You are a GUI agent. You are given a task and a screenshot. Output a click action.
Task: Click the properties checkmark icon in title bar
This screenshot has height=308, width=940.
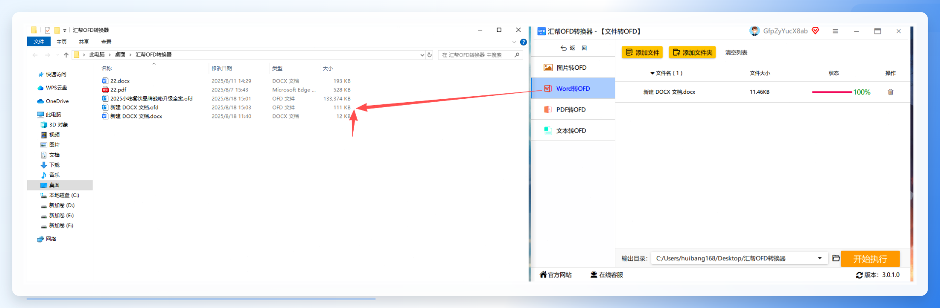(48, 30)
